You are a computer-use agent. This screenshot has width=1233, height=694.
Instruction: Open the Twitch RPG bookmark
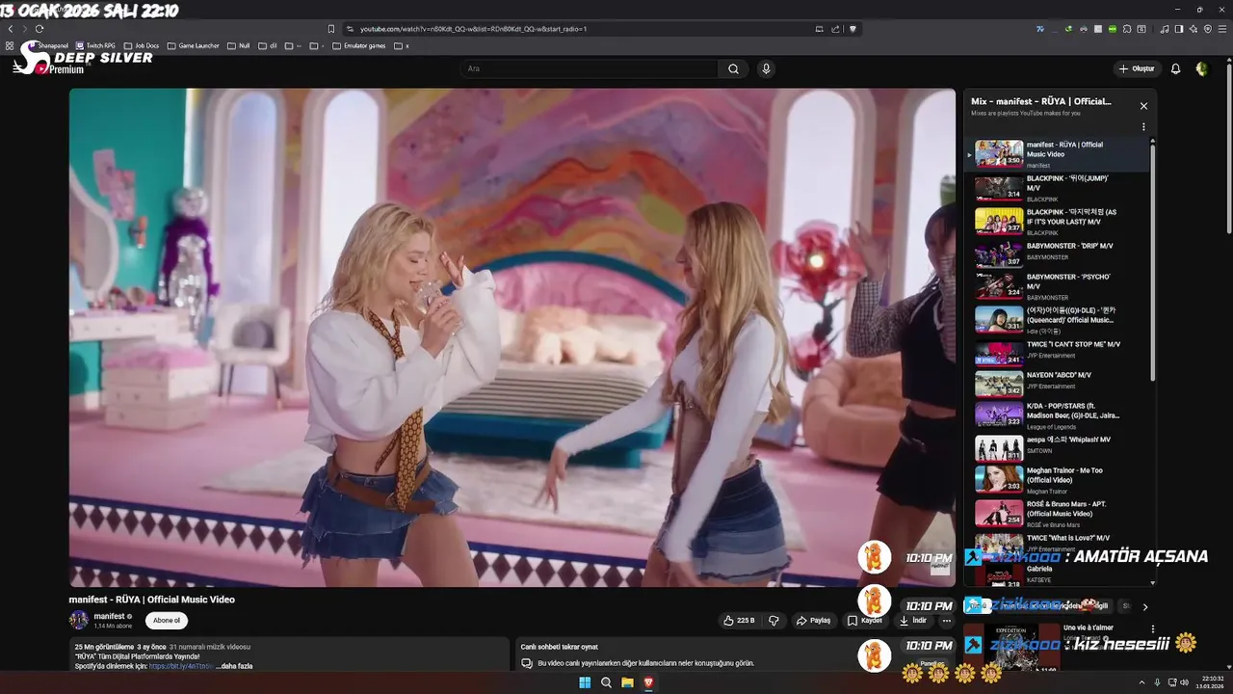[x=95, y=45]
